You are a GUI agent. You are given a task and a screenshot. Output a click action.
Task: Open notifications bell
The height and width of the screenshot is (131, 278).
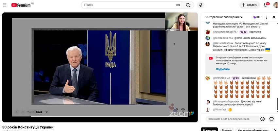coord(266,5)
